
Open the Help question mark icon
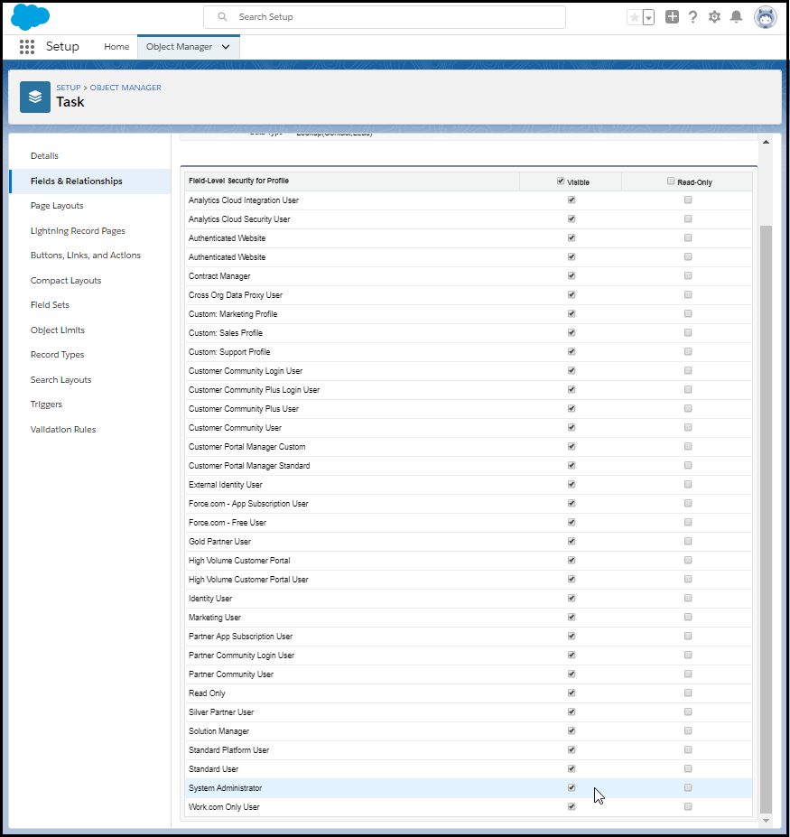coord(692,17)
